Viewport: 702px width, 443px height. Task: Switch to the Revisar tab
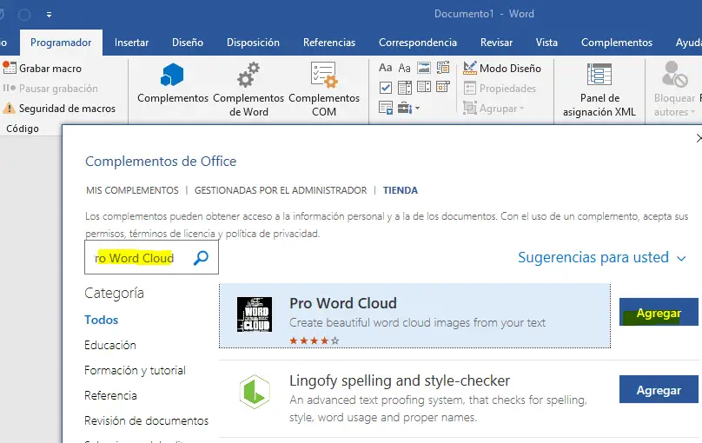496,43
